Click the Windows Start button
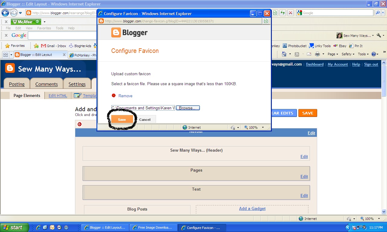Viewport: 387px width, 232px height. pos(14,227)
